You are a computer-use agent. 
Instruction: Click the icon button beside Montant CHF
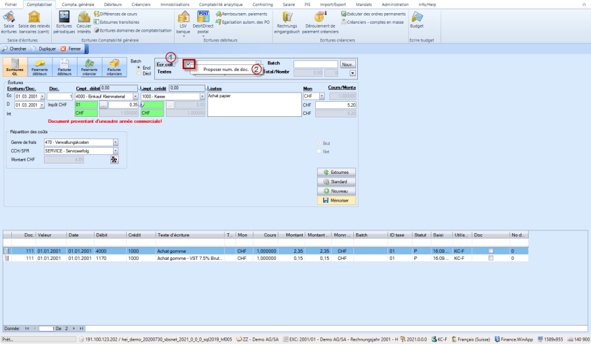pyautogui.click(x=114, y=160)
